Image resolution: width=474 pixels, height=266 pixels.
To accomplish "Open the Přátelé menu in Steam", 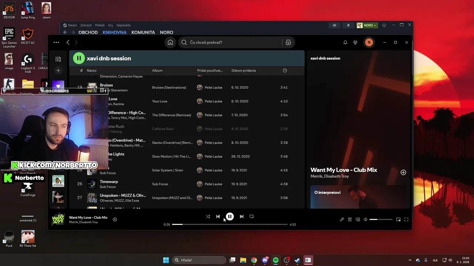I will coord(100,25).
